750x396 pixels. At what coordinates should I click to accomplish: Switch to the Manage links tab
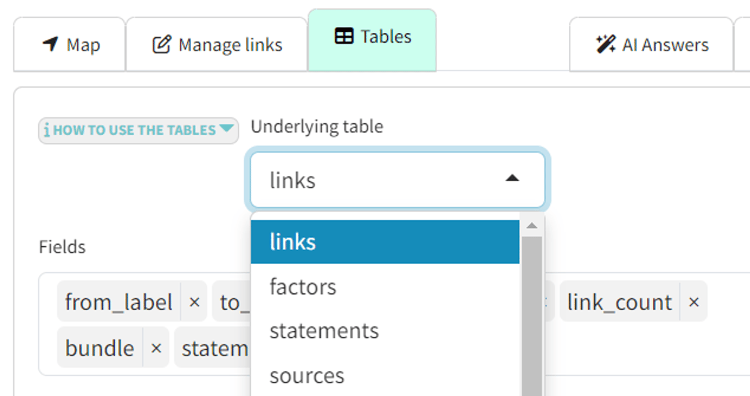click(217, 44)
